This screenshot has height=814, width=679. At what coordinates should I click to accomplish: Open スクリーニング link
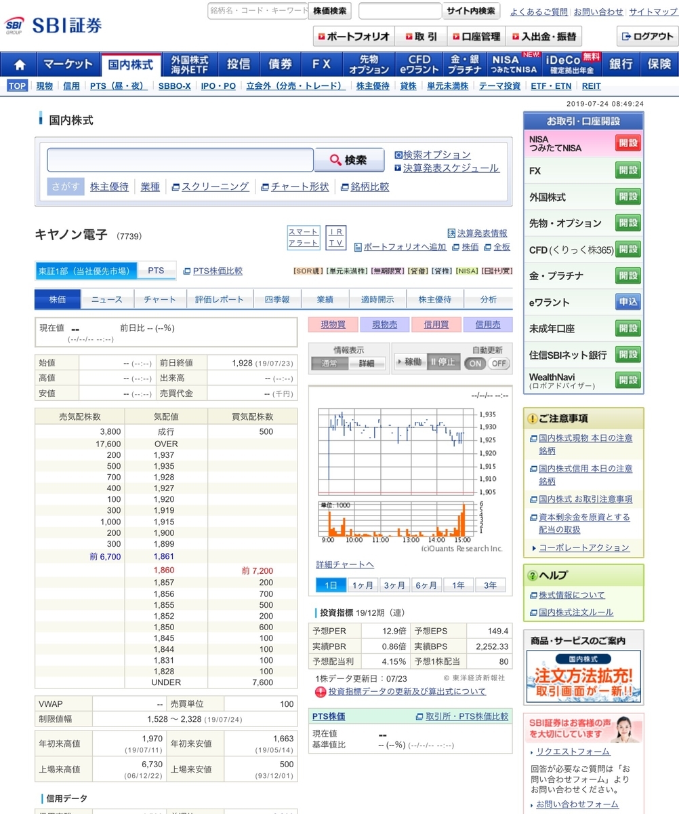[210, 187]
